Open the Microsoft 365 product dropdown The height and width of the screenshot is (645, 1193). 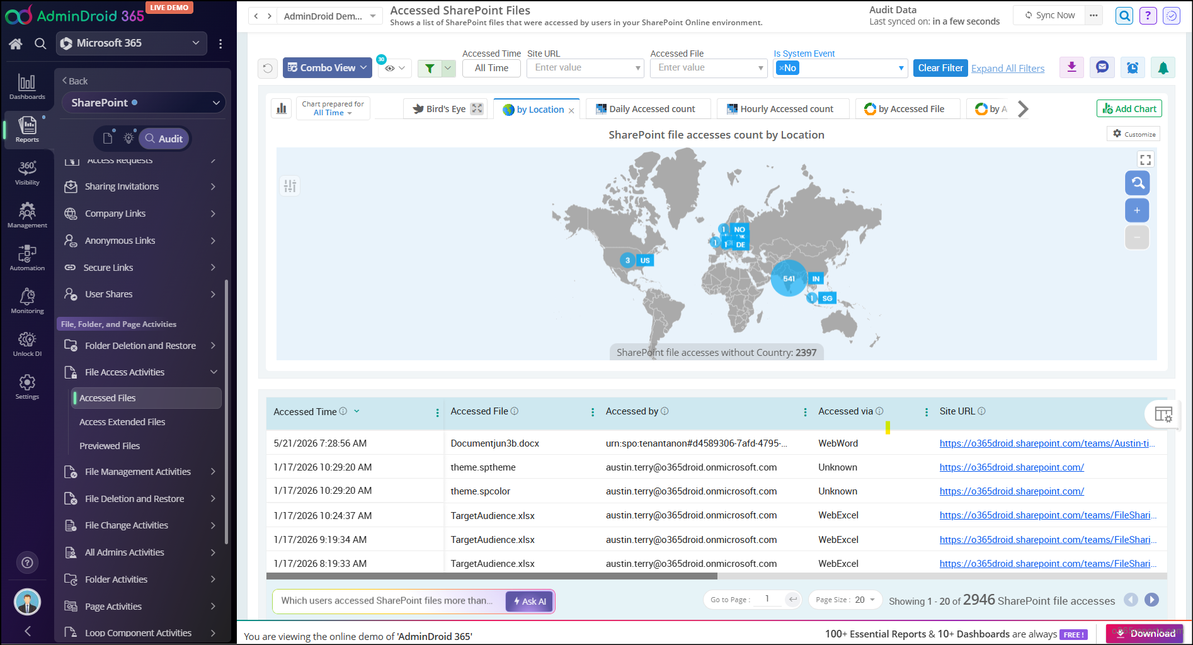pos(132,43)
